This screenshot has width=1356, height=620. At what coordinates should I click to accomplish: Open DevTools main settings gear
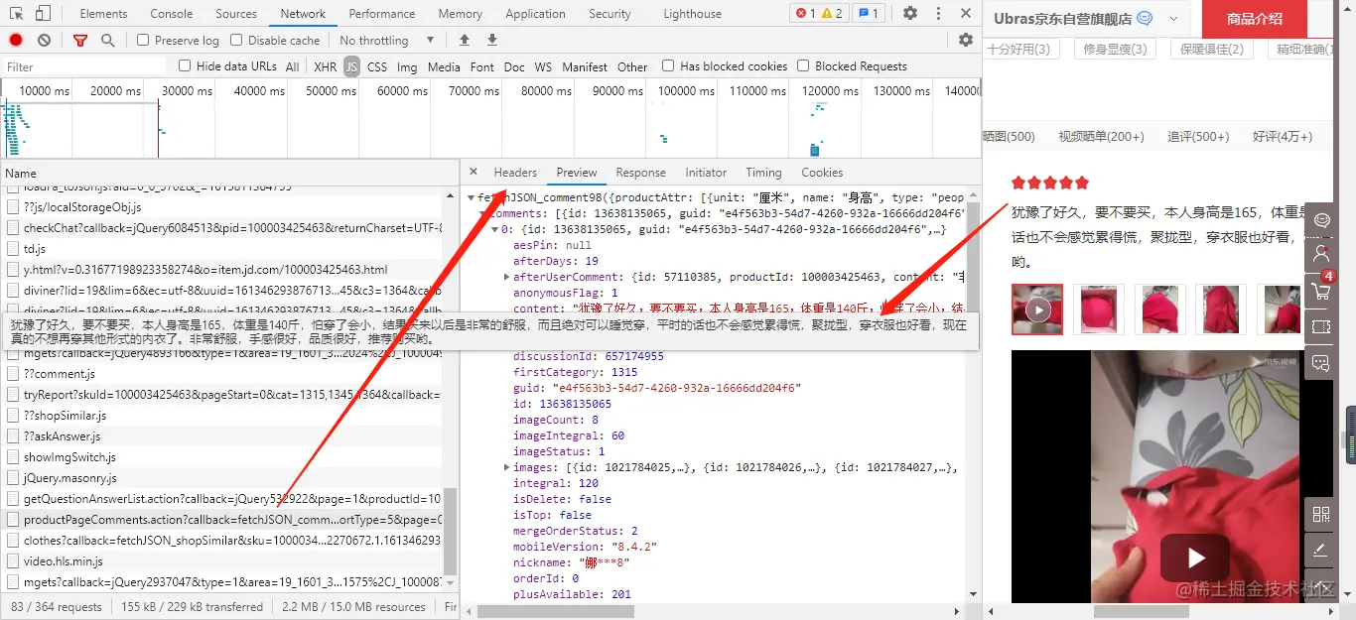click(910, 13)
